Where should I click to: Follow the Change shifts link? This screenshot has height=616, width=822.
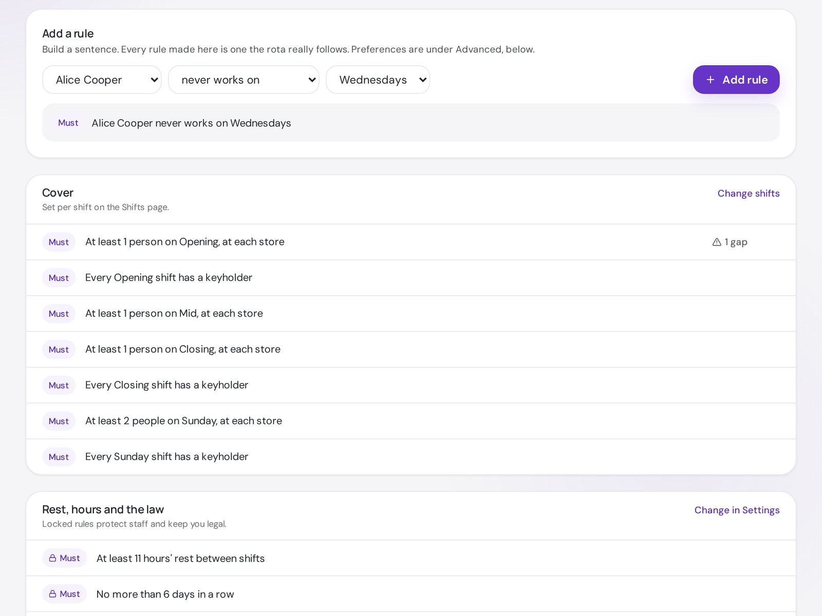[x=749, y=194]
